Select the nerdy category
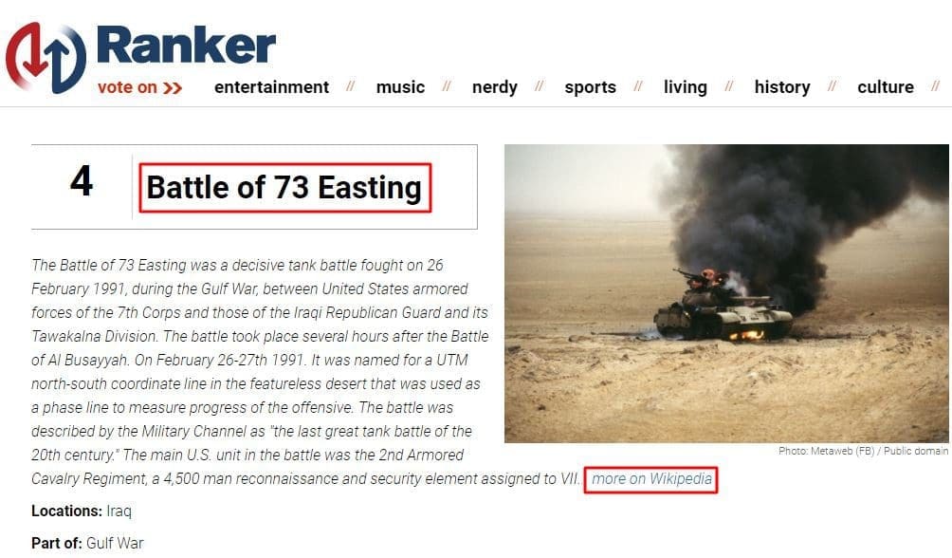The width and height of the screenshot is (952, 558). (495, 87)
